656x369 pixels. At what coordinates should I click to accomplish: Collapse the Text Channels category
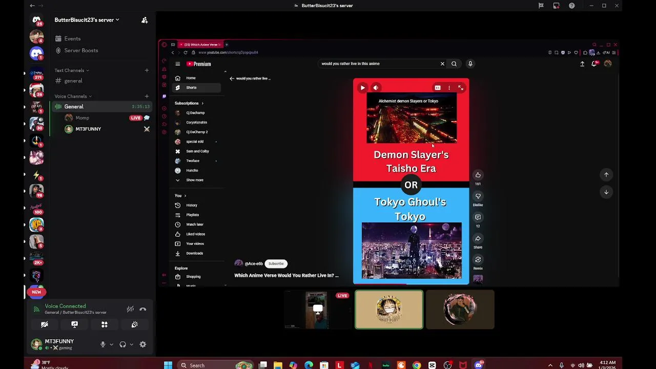click(x=72, y=70)
